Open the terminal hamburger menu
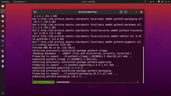The width and height of the screenshot is (171, 96). point(126,12)
